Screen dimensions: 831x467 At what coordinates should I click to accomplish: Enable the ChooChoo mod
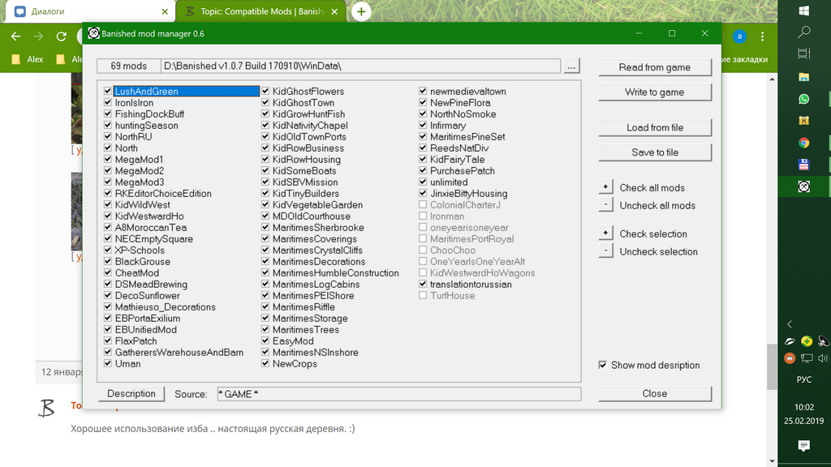point(423,250)
